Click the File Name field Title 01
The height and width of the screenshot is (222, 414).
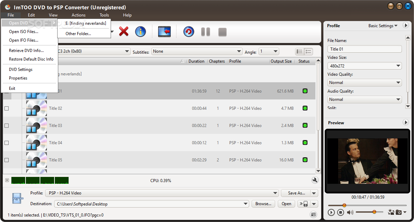tap(364, 49)
